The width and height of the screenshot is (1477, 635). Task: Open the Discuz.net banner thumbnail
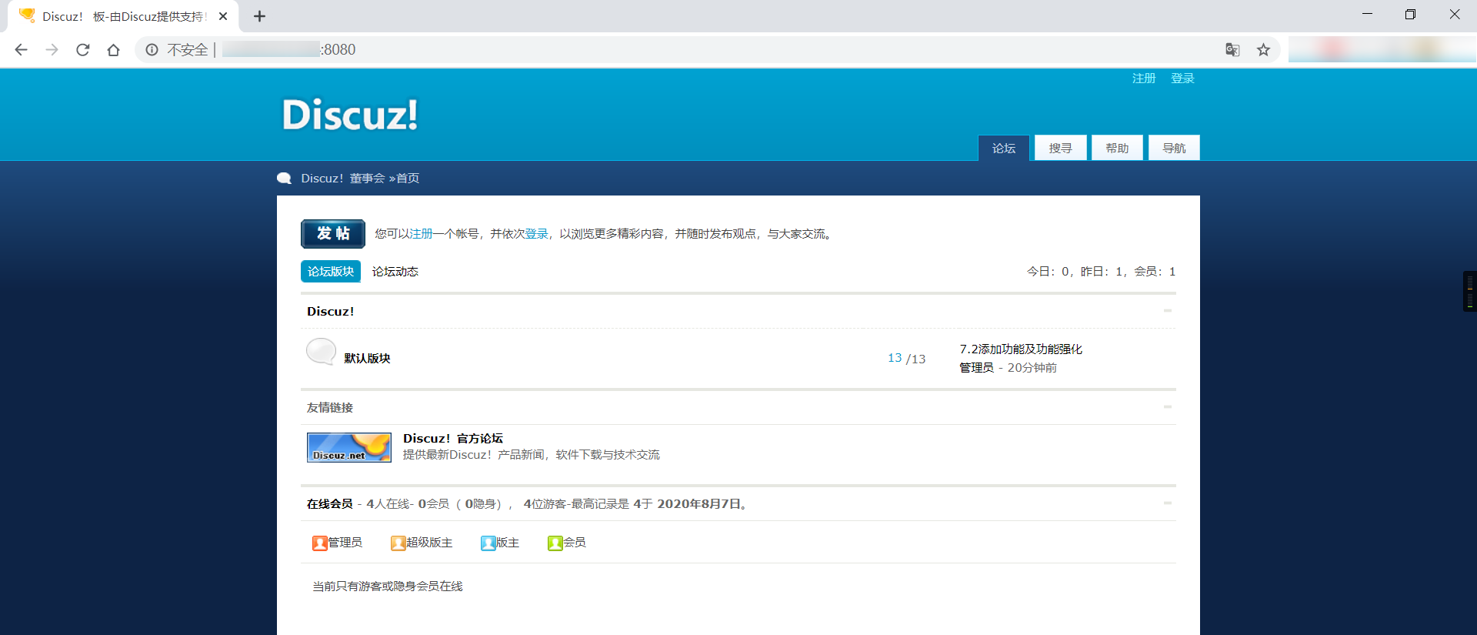[x=349, y=447]
